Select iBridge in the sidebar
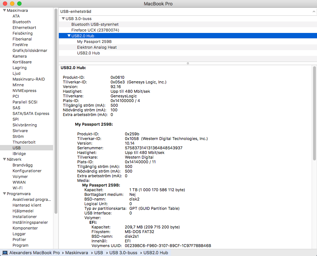Screen dimensions: 317x256 [19, 154]
